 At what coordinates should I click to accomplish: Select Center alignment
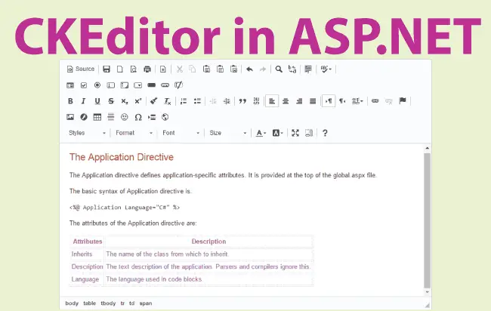click(x=286, y=101)
